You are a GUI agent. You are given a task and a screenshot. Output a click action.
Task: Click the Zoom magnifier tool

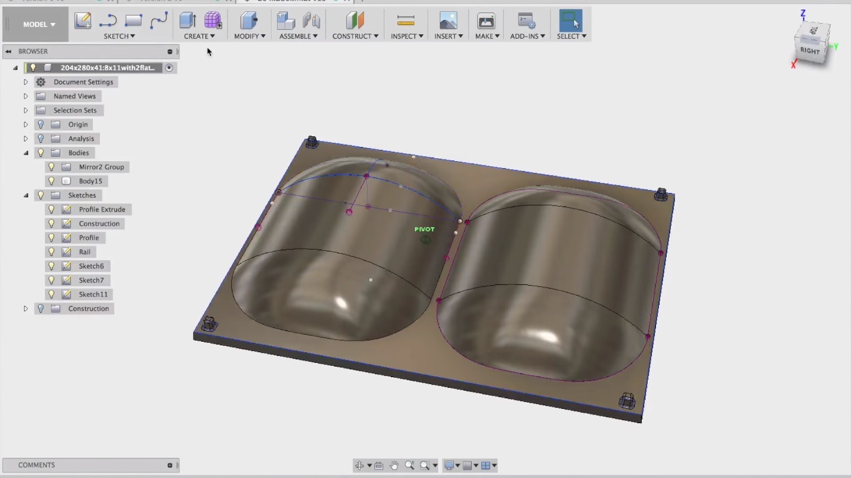point(409,466)
